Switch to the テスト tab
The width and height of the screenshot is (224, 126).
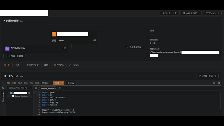tap(18, 65)
